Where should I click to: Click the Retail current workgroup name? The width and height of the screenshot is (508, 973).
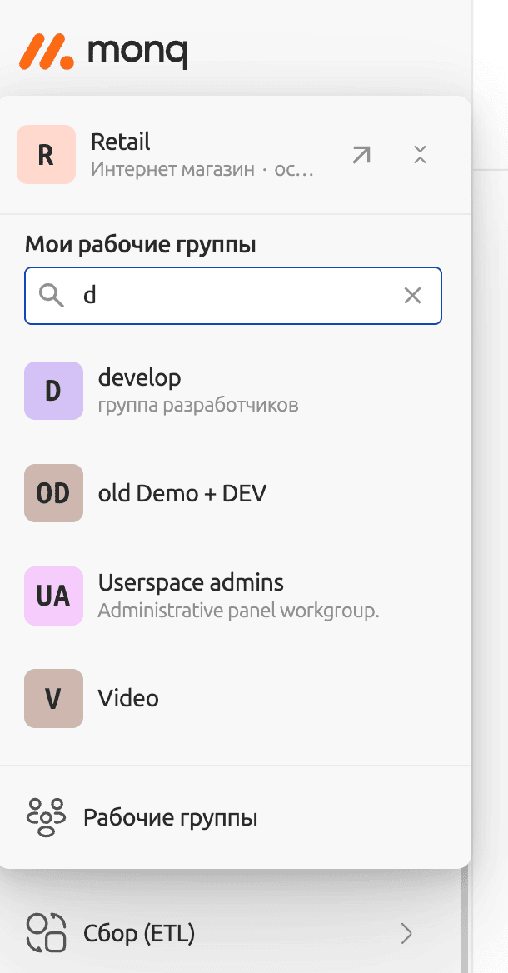click(x=121, y=142)
